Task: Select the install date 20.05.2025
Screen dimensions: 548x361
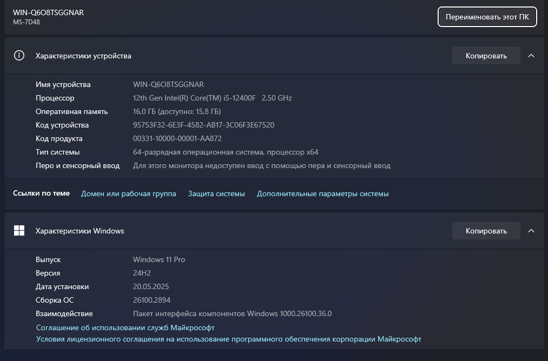Action: point(150,286)
